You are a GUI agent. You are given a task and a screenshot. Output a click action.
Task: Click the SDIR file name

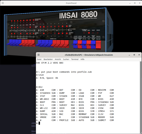coord(81,108)
